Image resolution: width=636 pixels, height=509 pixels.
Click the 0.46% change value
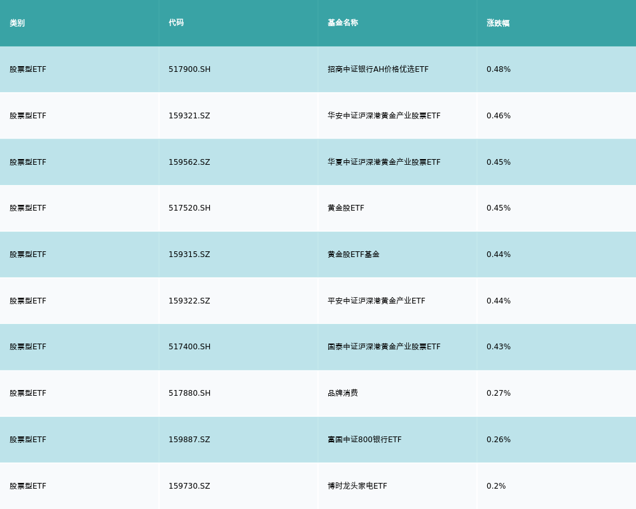click(499, 116)
